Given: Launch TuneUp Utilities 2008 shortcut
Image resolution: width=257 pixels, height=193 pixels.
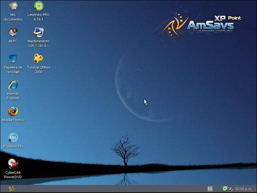Looking at the screenshot, I should [x=39, y=58].
